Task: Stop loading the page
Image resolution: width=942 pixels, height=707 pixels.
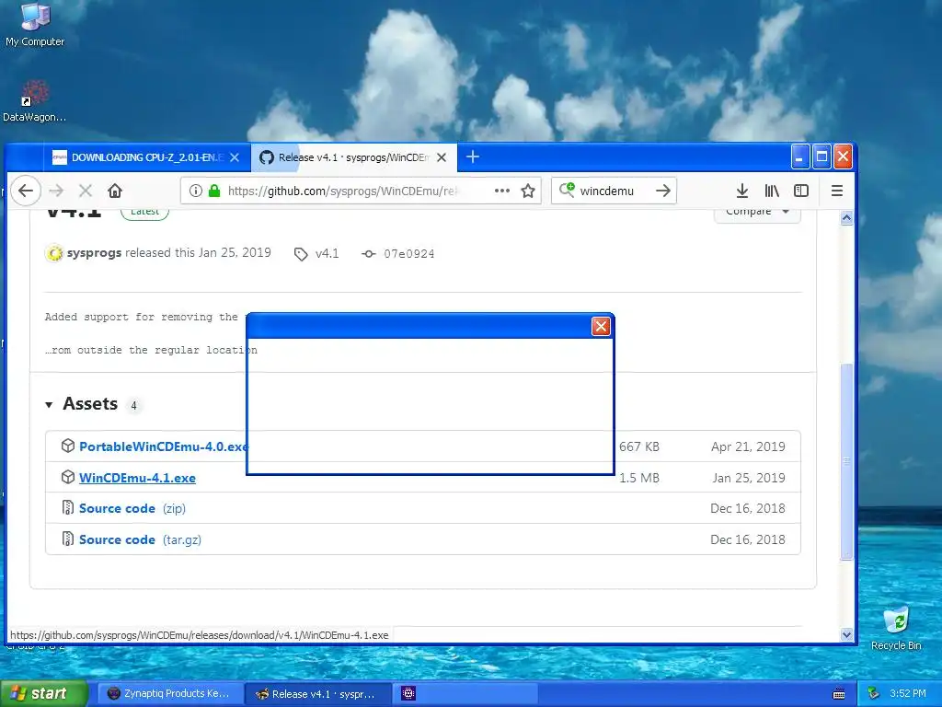Action: point(86,191)
